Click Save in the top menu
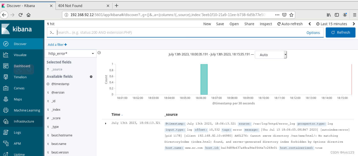This screenshot has width=358, height=156. 220,24
